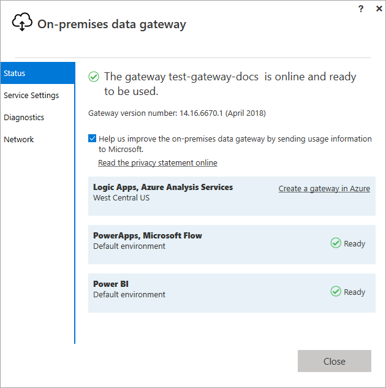Click the gateway version number text
This screenshot has width=386, height=388.
(177, 113)
